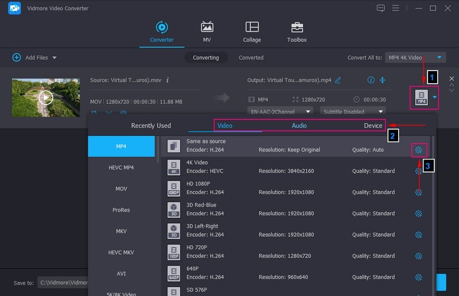Open the Toolbox section
459x296 pixels.
tap(297, 32)
